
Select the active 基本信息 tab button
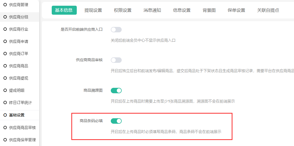pos(64,10)
